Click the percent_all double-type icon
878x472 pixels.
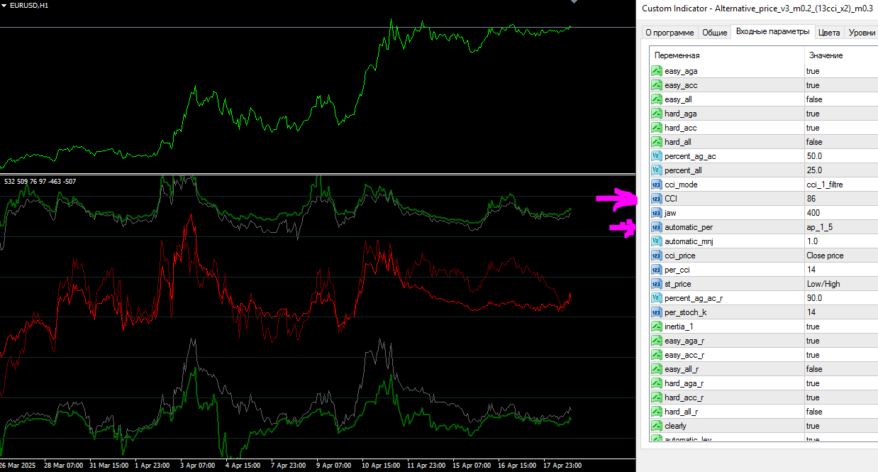pos(657,170)
